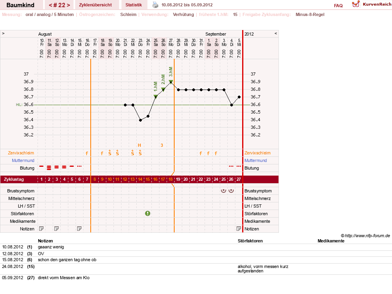Click the H marker on cycle day 14
The height and width of the screenshot is (294, 392).
pyautogui.click(x=139, y=145)
